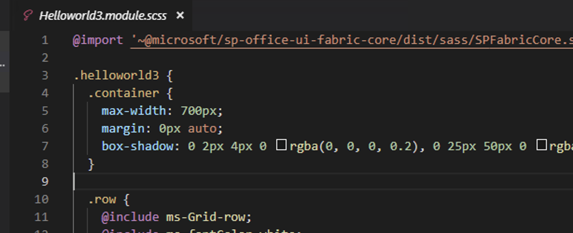Click 'ms-Grid-row' mixin name
573x233 pixels.
[206, 217]
